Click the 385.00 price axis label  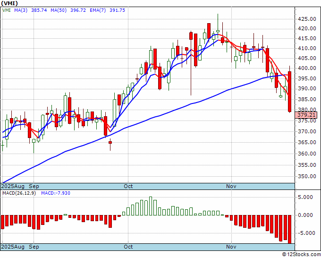coord(307,99)
